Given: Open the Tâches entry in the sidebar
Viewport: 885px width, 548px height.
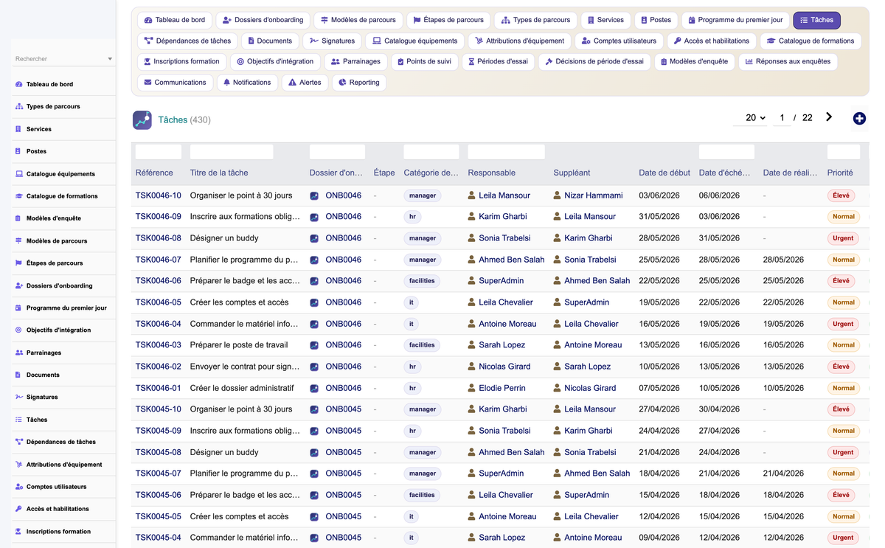Looking at the screenshot, I should point(37,420).
